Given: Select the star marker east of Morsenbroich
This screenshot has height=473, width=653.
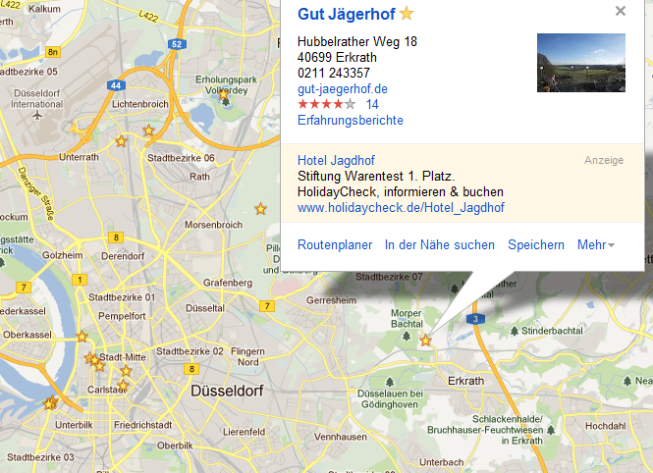Looking at the screenshot, I should (x=260, y=208).
